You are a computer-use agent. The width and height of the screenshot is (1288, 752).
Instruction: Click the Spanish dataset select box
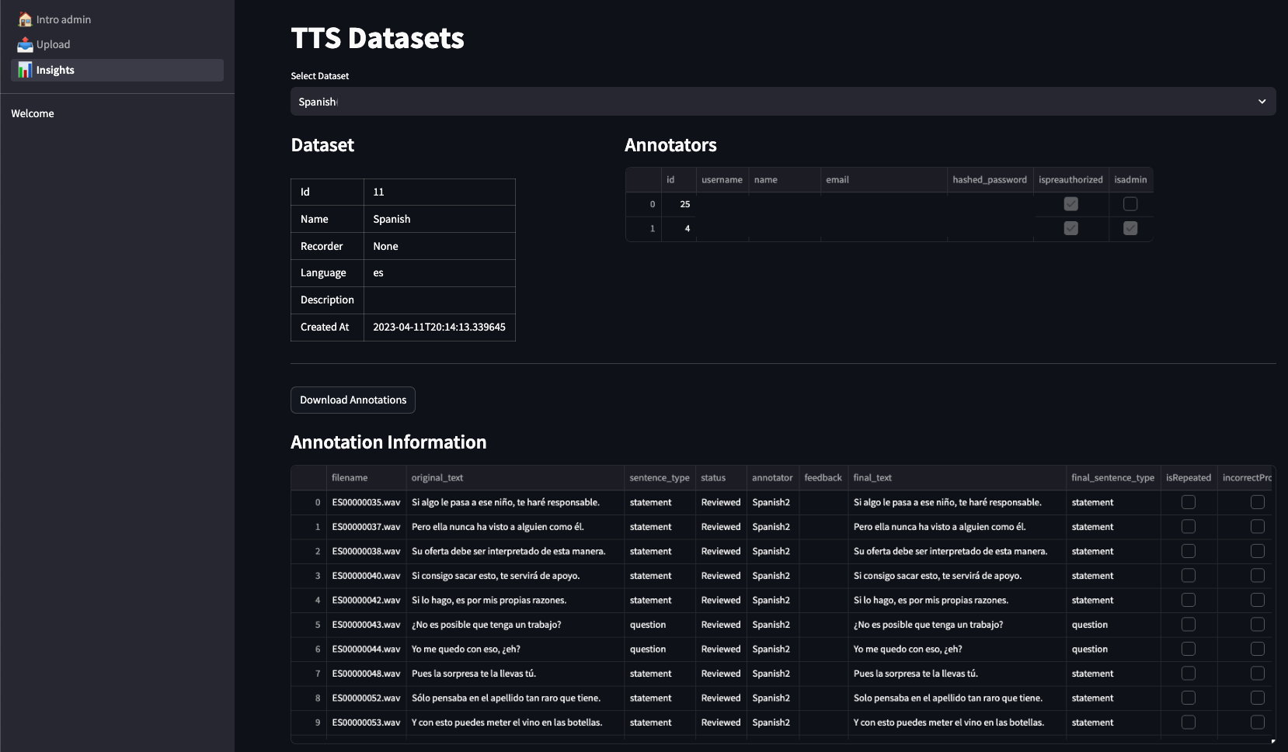tap(783, 102)
